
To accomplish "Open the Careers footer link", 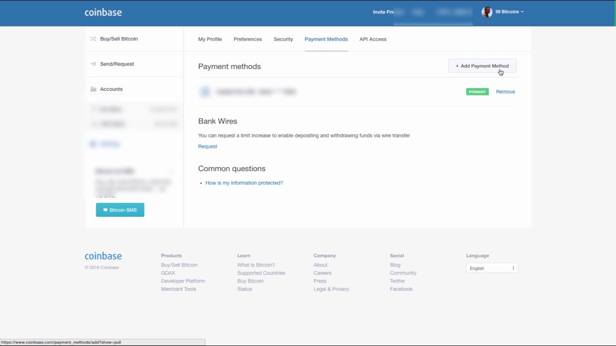I will click(x=322, y=273).
